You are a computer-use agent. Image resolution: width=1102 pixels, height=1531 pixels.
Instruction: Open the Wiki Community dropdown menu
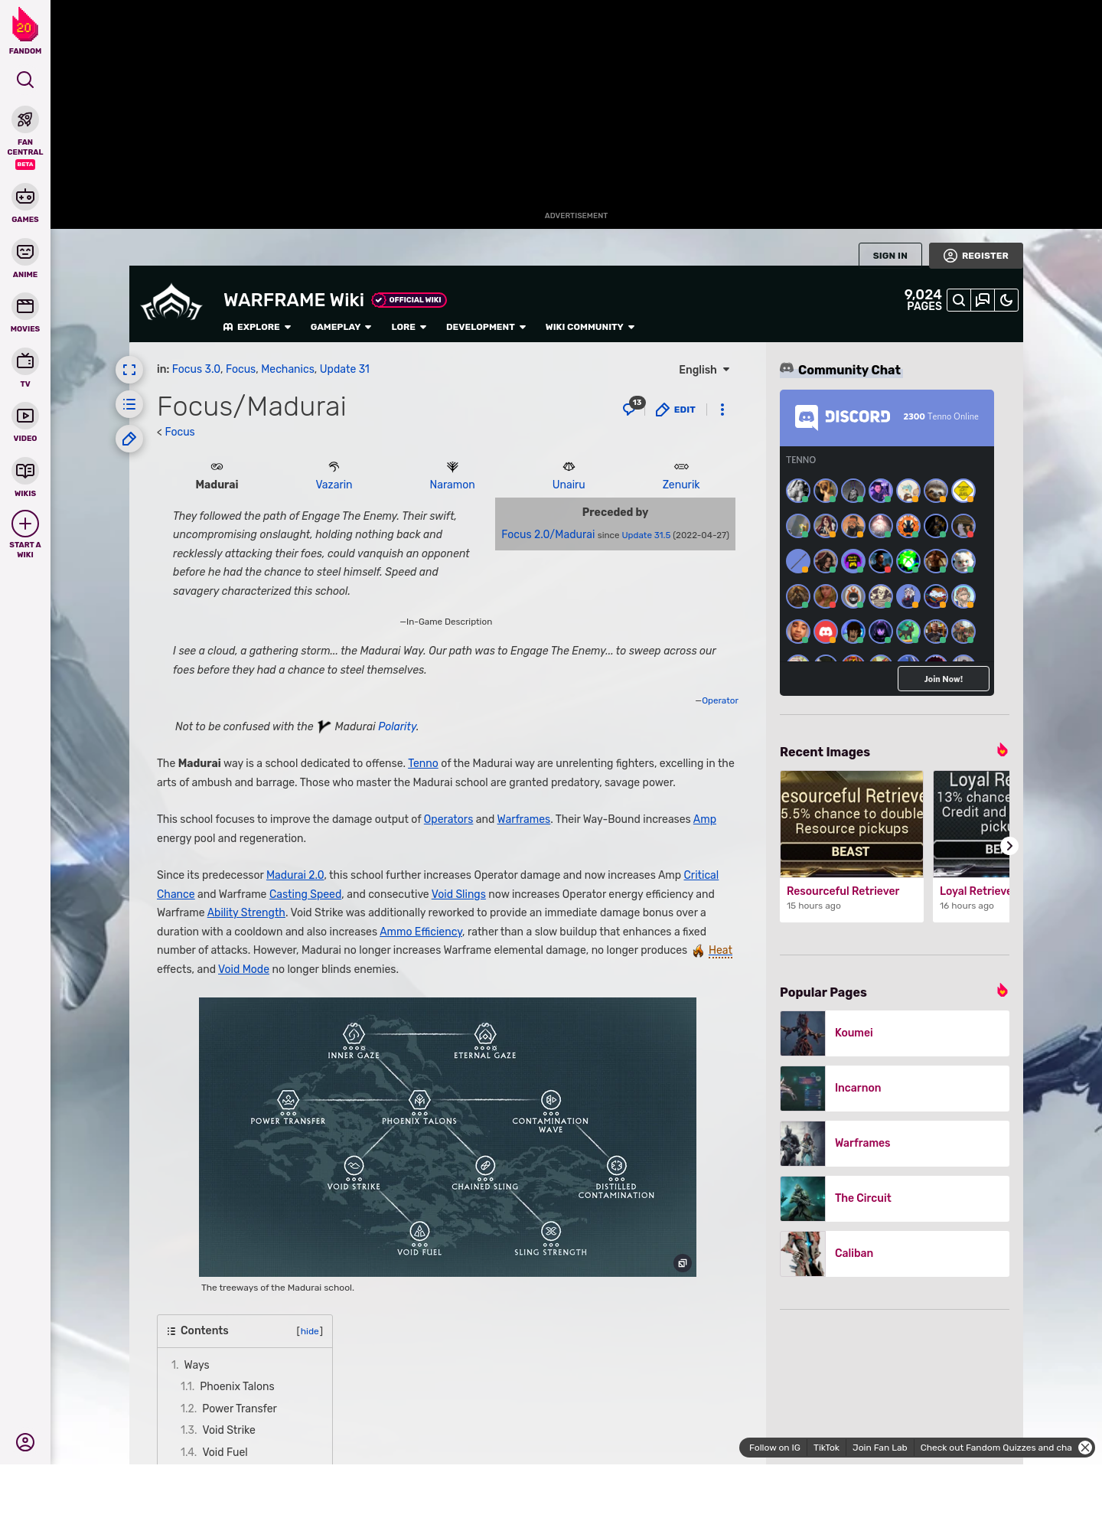click(x=590, y=327)
